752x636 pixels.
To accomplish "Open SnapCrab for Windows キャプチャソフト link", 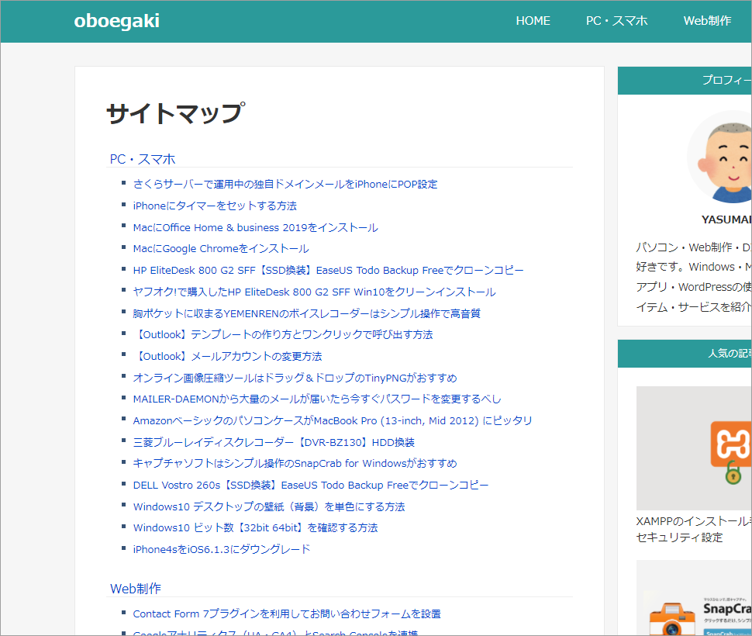I will (295, 463).
